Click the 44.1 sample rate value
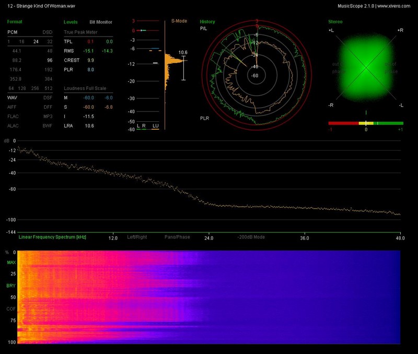Viewport: 418px width, 354px height. [x=17, y=51]
